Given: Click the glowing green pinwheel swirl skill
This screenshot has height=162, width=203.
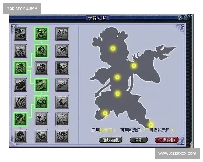Looking at the screenshot, I should (41, 51).
